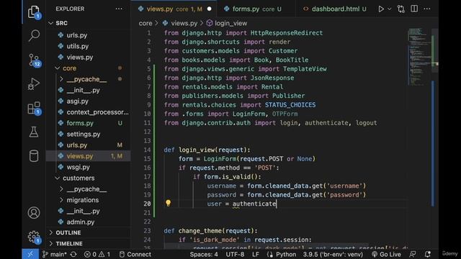461x259 pixels.
Task: Click main branch indicator in status bar
Action: pyautogui.click(x=55, y=254)
